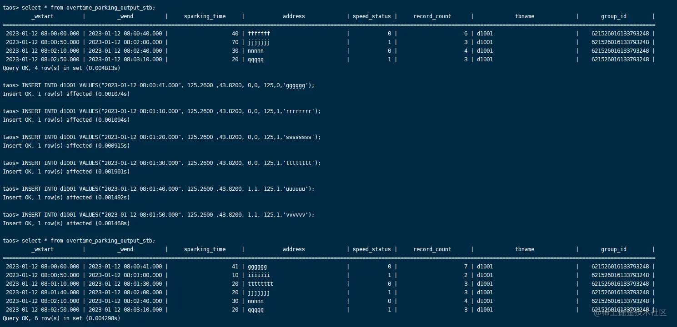Click 'Insert OK' line showing 0.001492s
This screenshot has width=677, height=327.
tap(66, 198)
